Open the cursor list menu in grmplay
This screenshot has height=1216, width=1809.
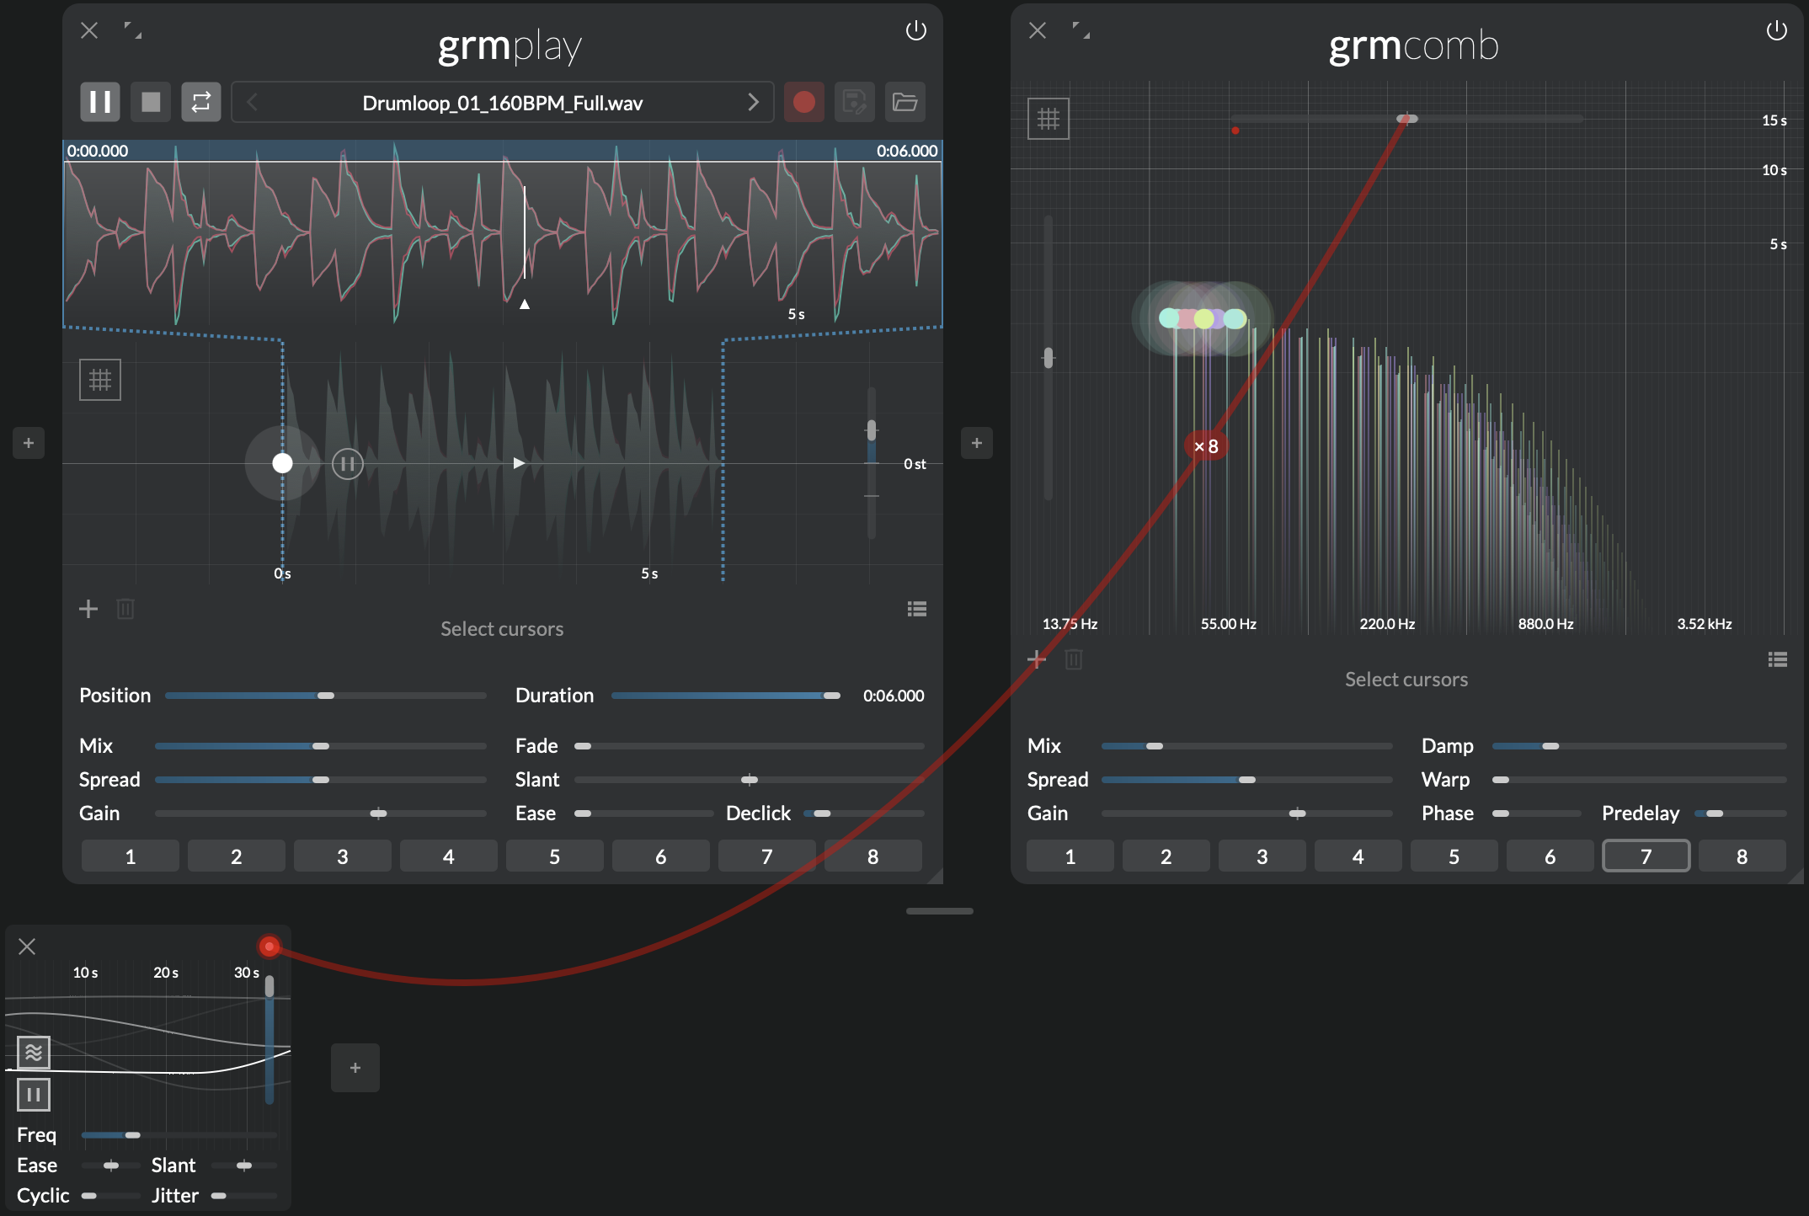click(916, 609)
